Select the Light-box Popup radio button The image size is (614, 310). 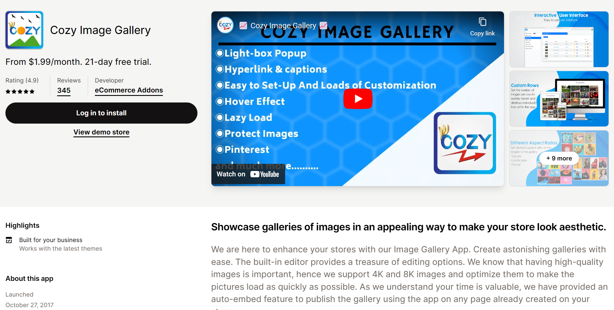(220, 53)
